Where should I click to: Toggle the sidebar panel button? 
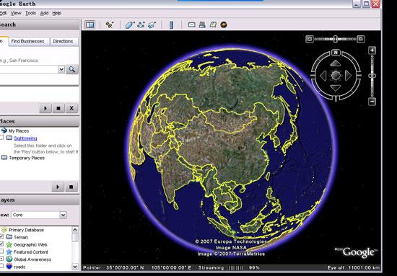[90, 25]
